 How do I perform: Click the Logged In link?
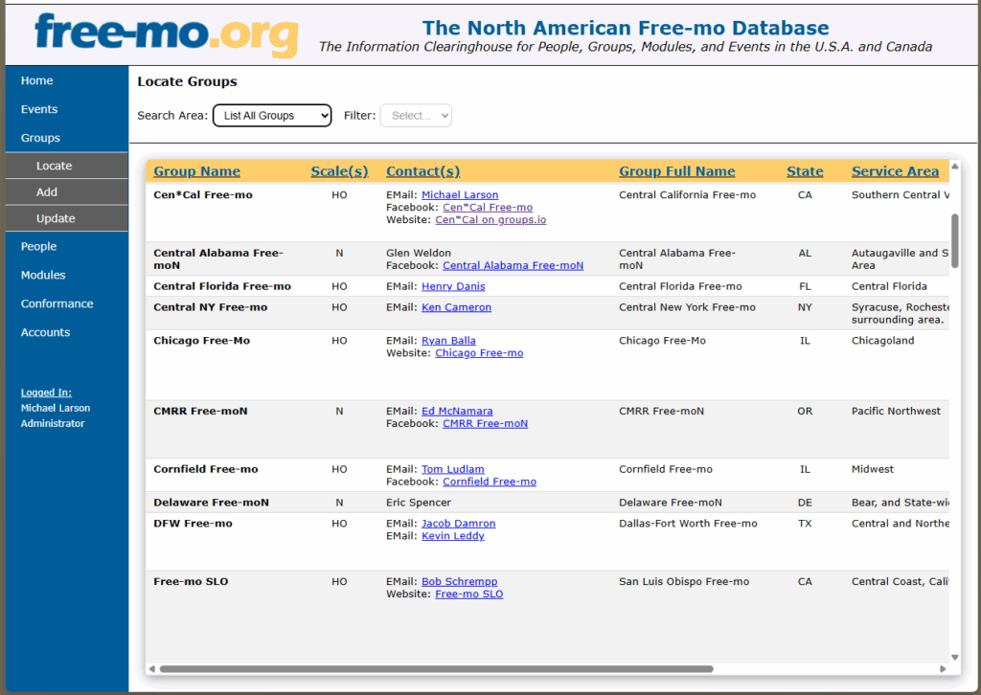click(x=46, y=392)
